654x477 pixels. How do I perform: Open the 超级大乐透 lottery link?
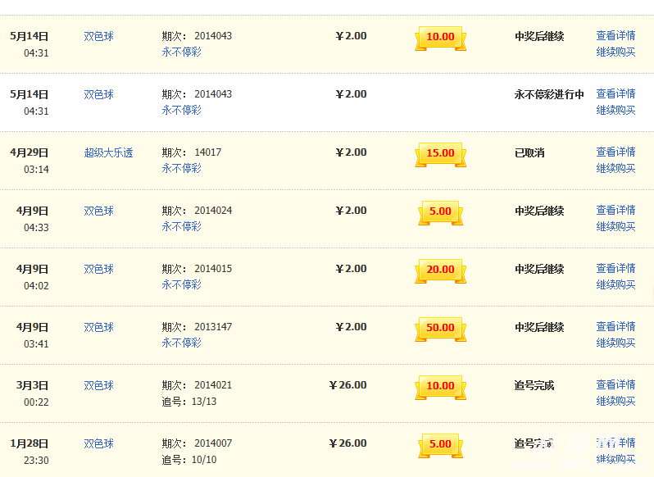pos(108,152)
